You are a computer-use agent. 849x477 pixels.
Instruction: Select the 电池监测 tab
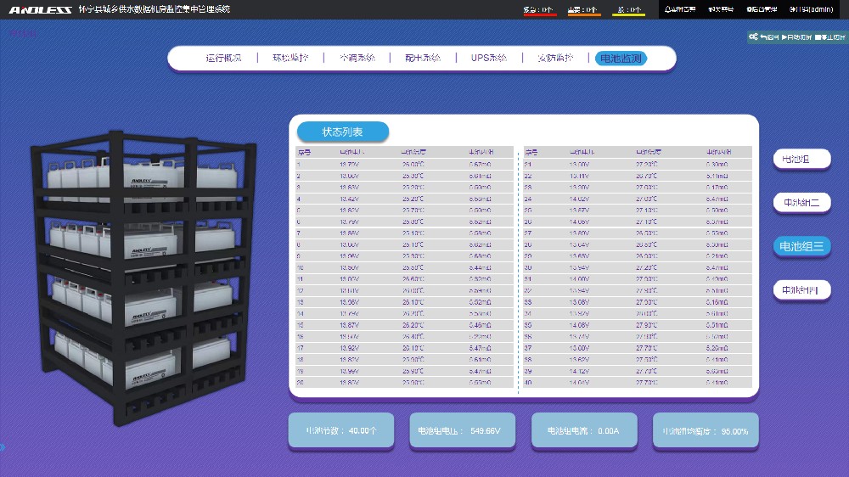point(621,59)
